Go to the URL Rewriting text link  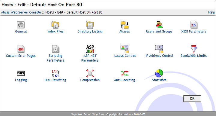(55, 80)
